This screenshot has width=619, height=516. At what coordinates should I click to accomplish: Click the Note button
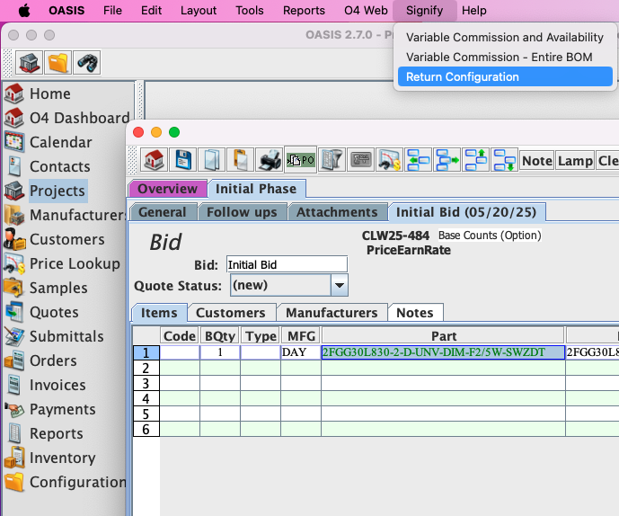pos(537,161)
